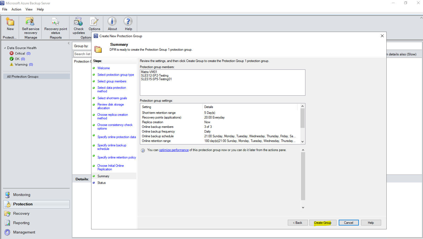Select All Protection Groups in left pane
Image resolution: width=423 pixels, height=239 pixels.
pos(36,76)
